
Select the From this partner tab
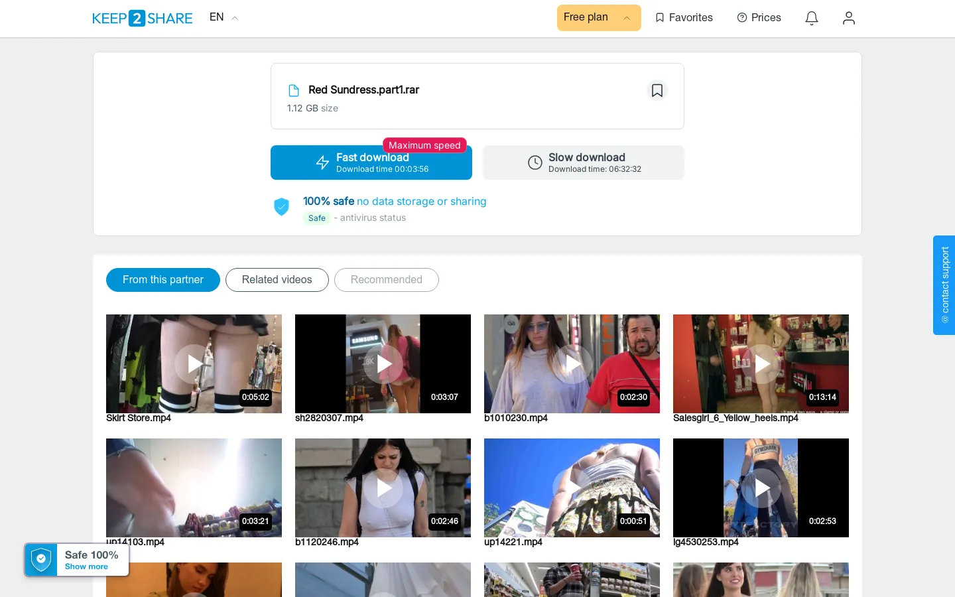pyautogui.click(x=163, y=280)
